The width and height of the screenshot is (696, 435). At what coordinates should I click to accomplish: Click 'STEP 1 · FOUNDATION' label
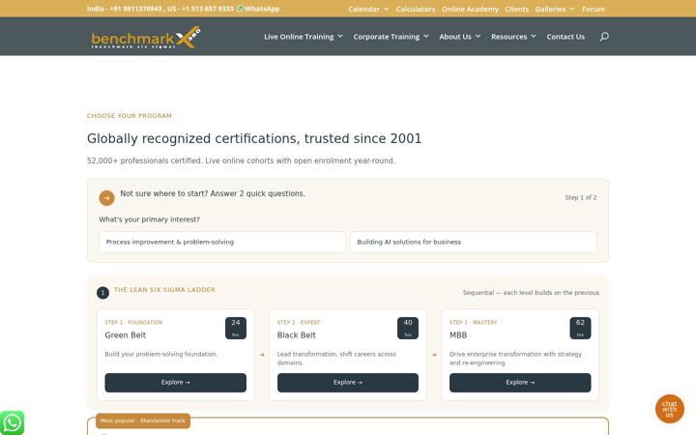pos(133,322)
